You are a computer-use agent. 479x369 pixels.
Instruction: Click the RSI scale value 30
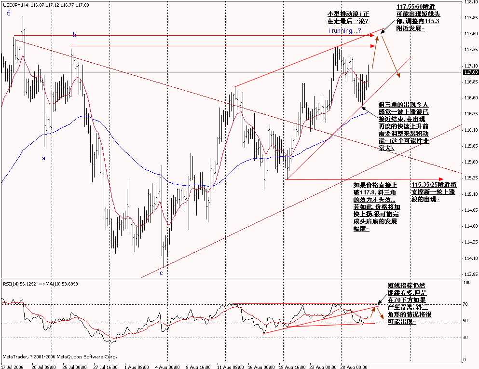point(465,338)
